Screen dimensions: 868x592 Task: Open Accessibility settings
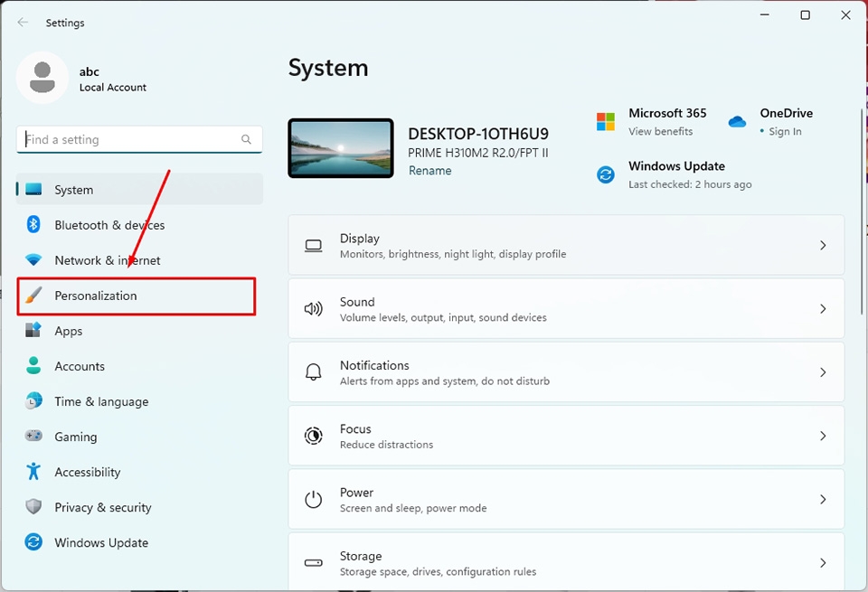139,472
